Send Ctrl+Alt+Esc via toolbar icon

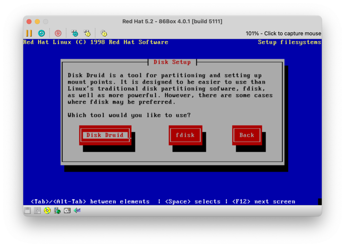tap(87, 33)
